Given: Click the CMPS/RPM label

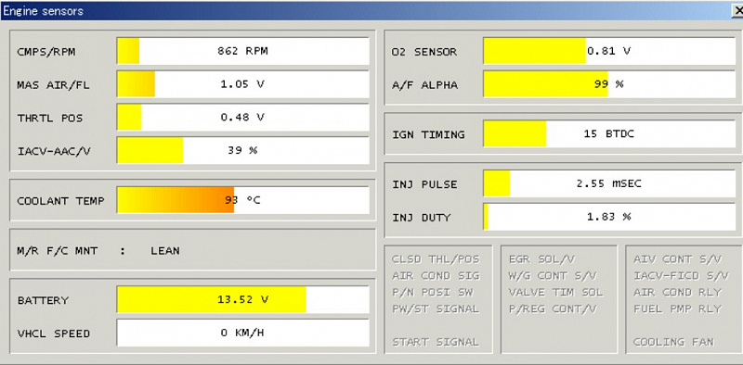Looking at the screenshot, I should (46, 52).
